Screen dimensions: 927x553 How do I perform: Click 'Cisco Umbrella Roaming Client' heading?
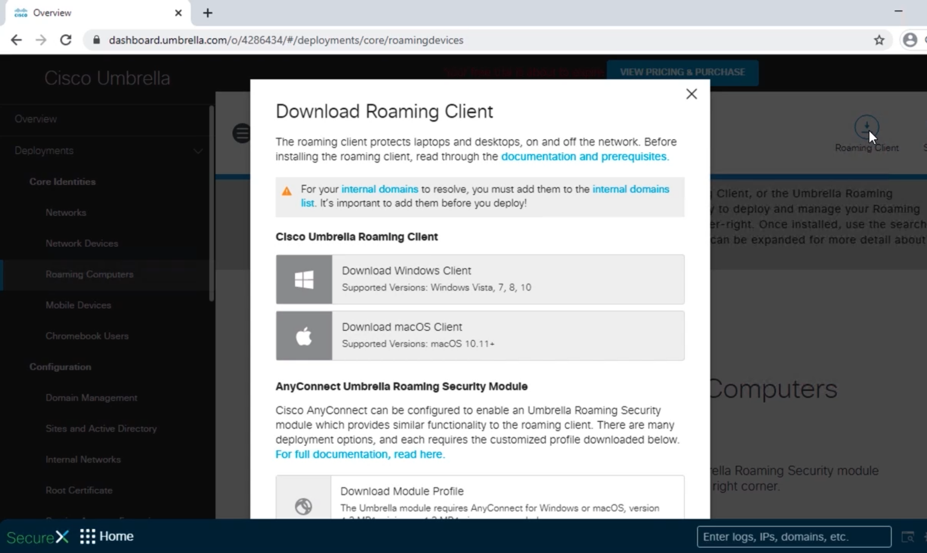pyautogui.click(x=356, y=237)
